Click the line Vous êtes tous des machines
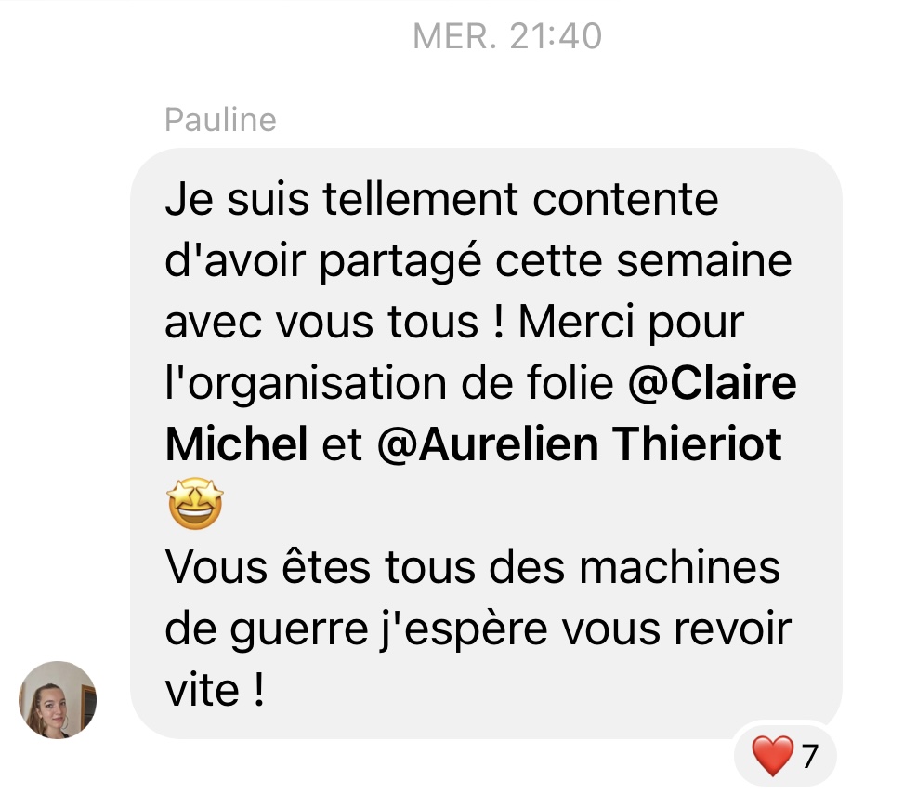 (473, 567)
